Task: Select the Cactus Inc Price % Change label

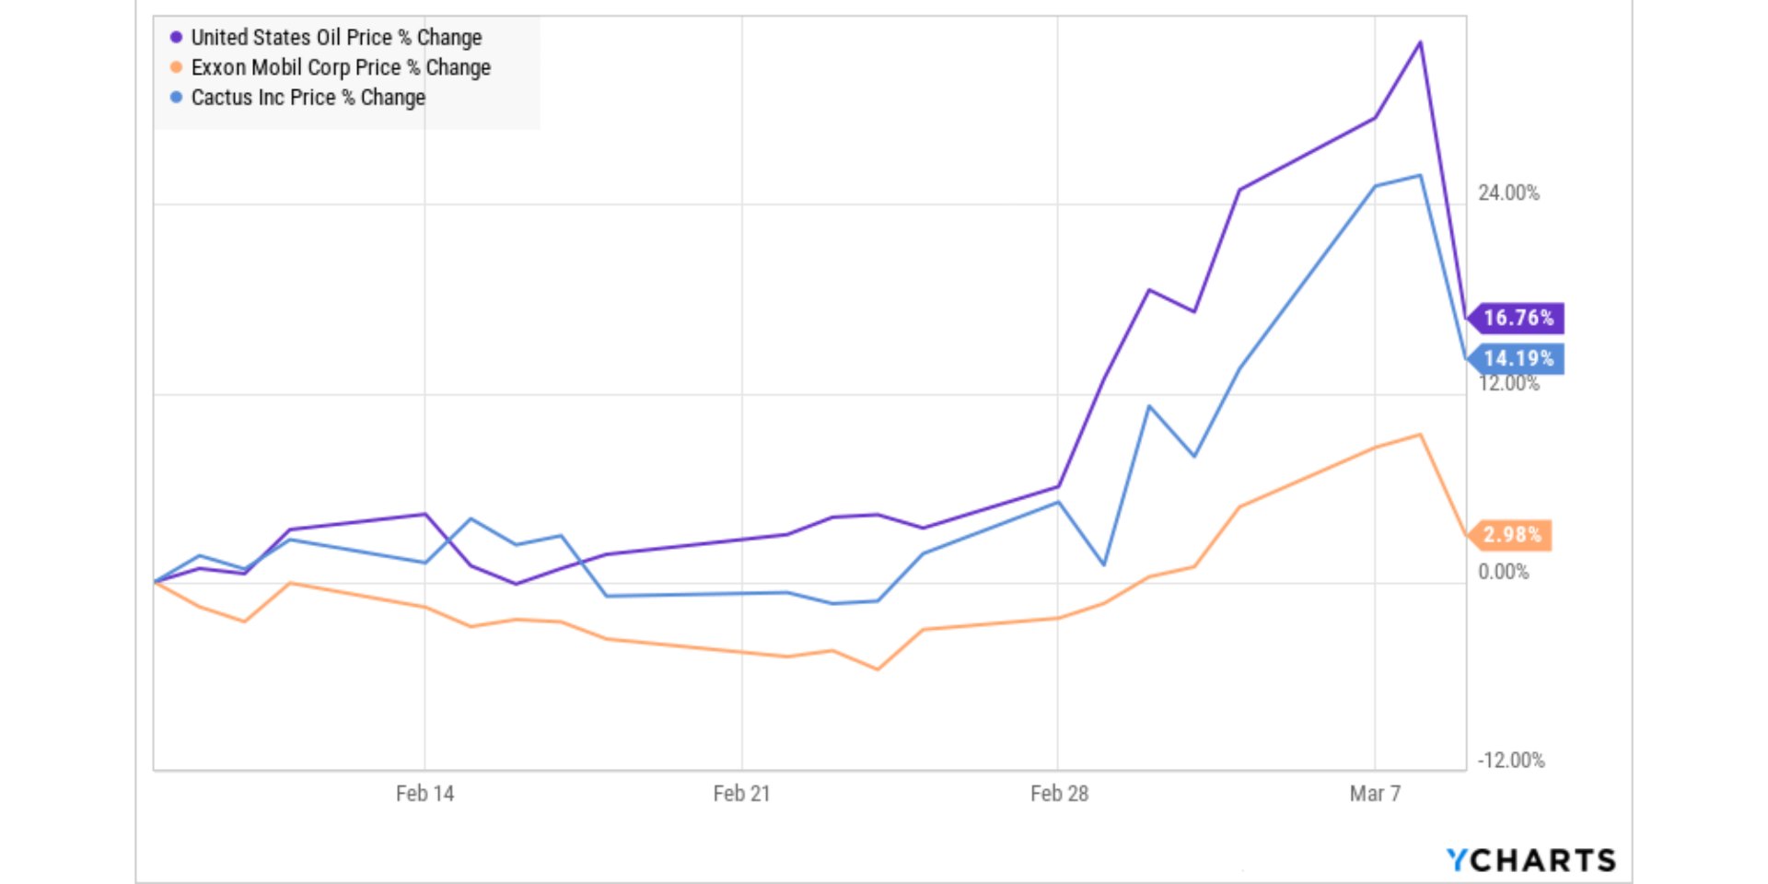Action: pos(308,98)
